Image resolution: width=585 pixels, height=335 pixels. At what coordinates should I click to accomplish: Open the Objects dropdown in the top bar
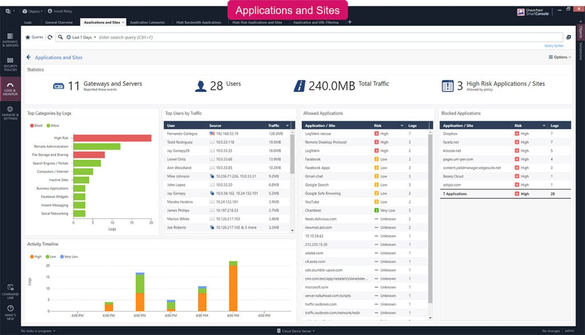34,10
